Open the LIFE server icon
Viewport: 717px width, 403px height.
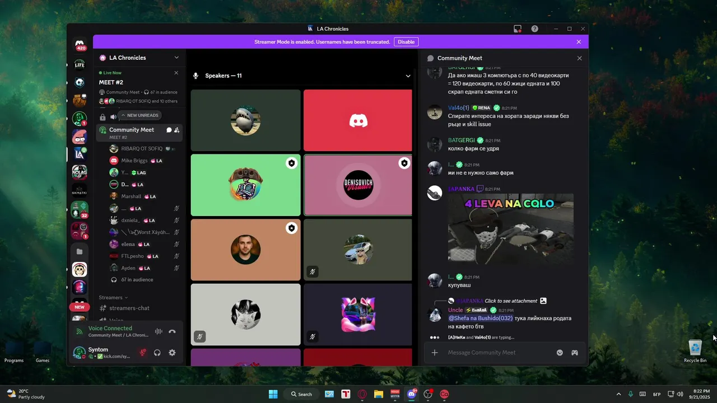80,64
